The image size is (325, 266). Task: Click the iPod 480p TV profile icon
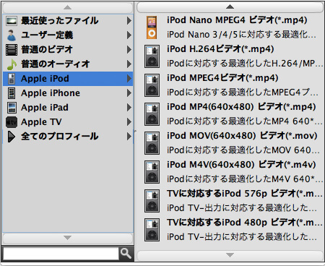(152, 230)
